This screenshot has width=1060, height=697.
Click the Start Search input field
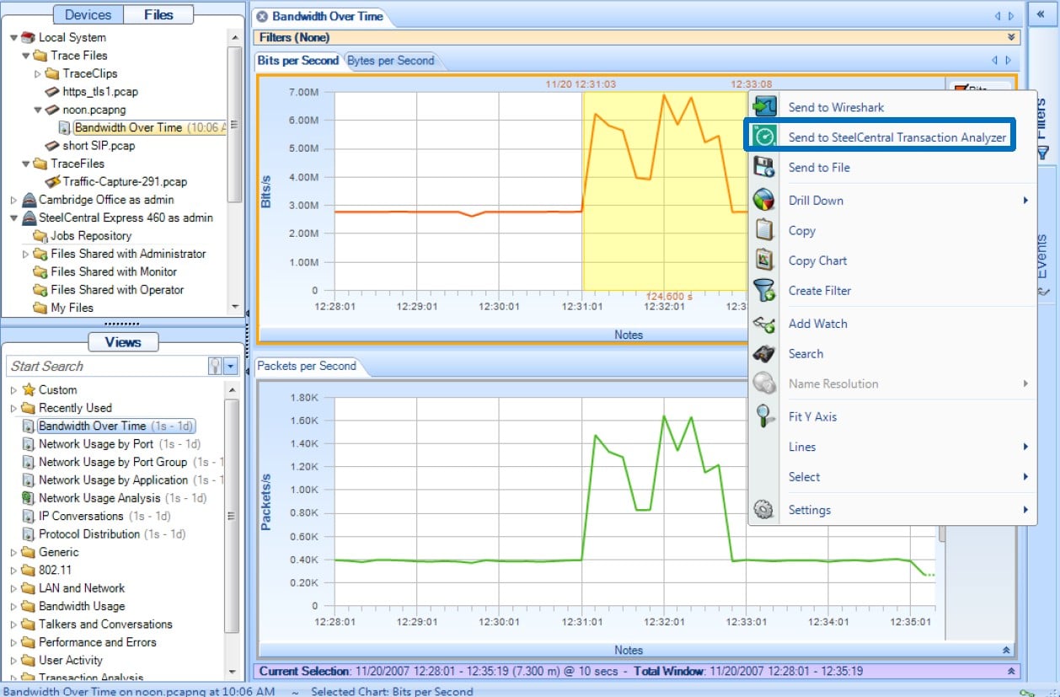coord(106,366)
